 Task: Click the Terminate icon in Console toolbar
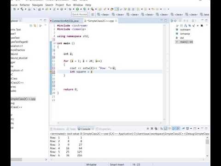148,128
